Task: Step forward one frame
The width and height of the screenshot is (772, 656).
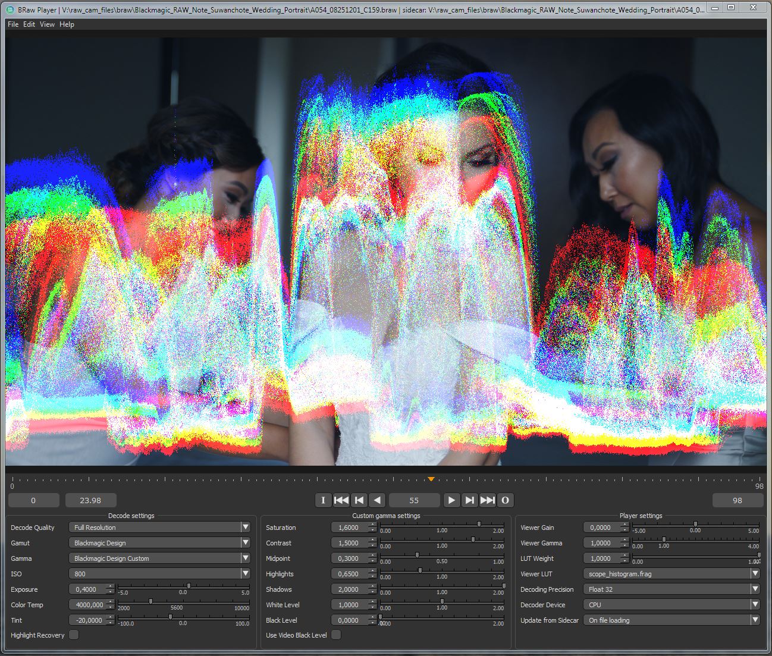Action: (x=469, y=500)
